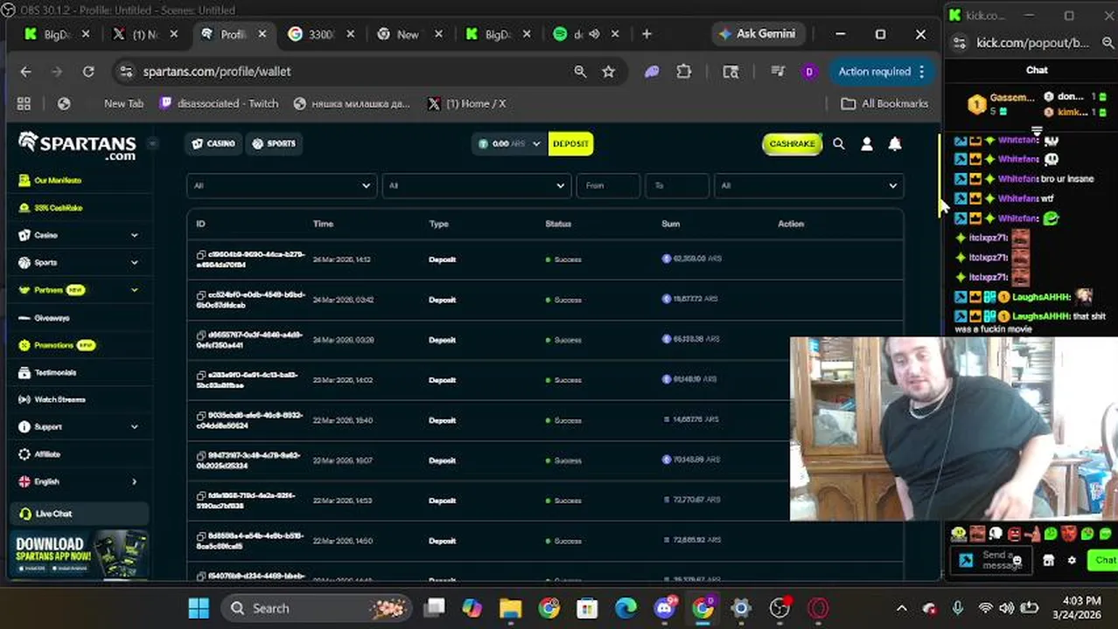
Task: Open a new Chrome tab with plus
Action: pos(646,34)
